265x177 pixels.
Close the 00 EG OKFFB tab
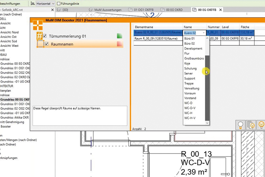221,10
